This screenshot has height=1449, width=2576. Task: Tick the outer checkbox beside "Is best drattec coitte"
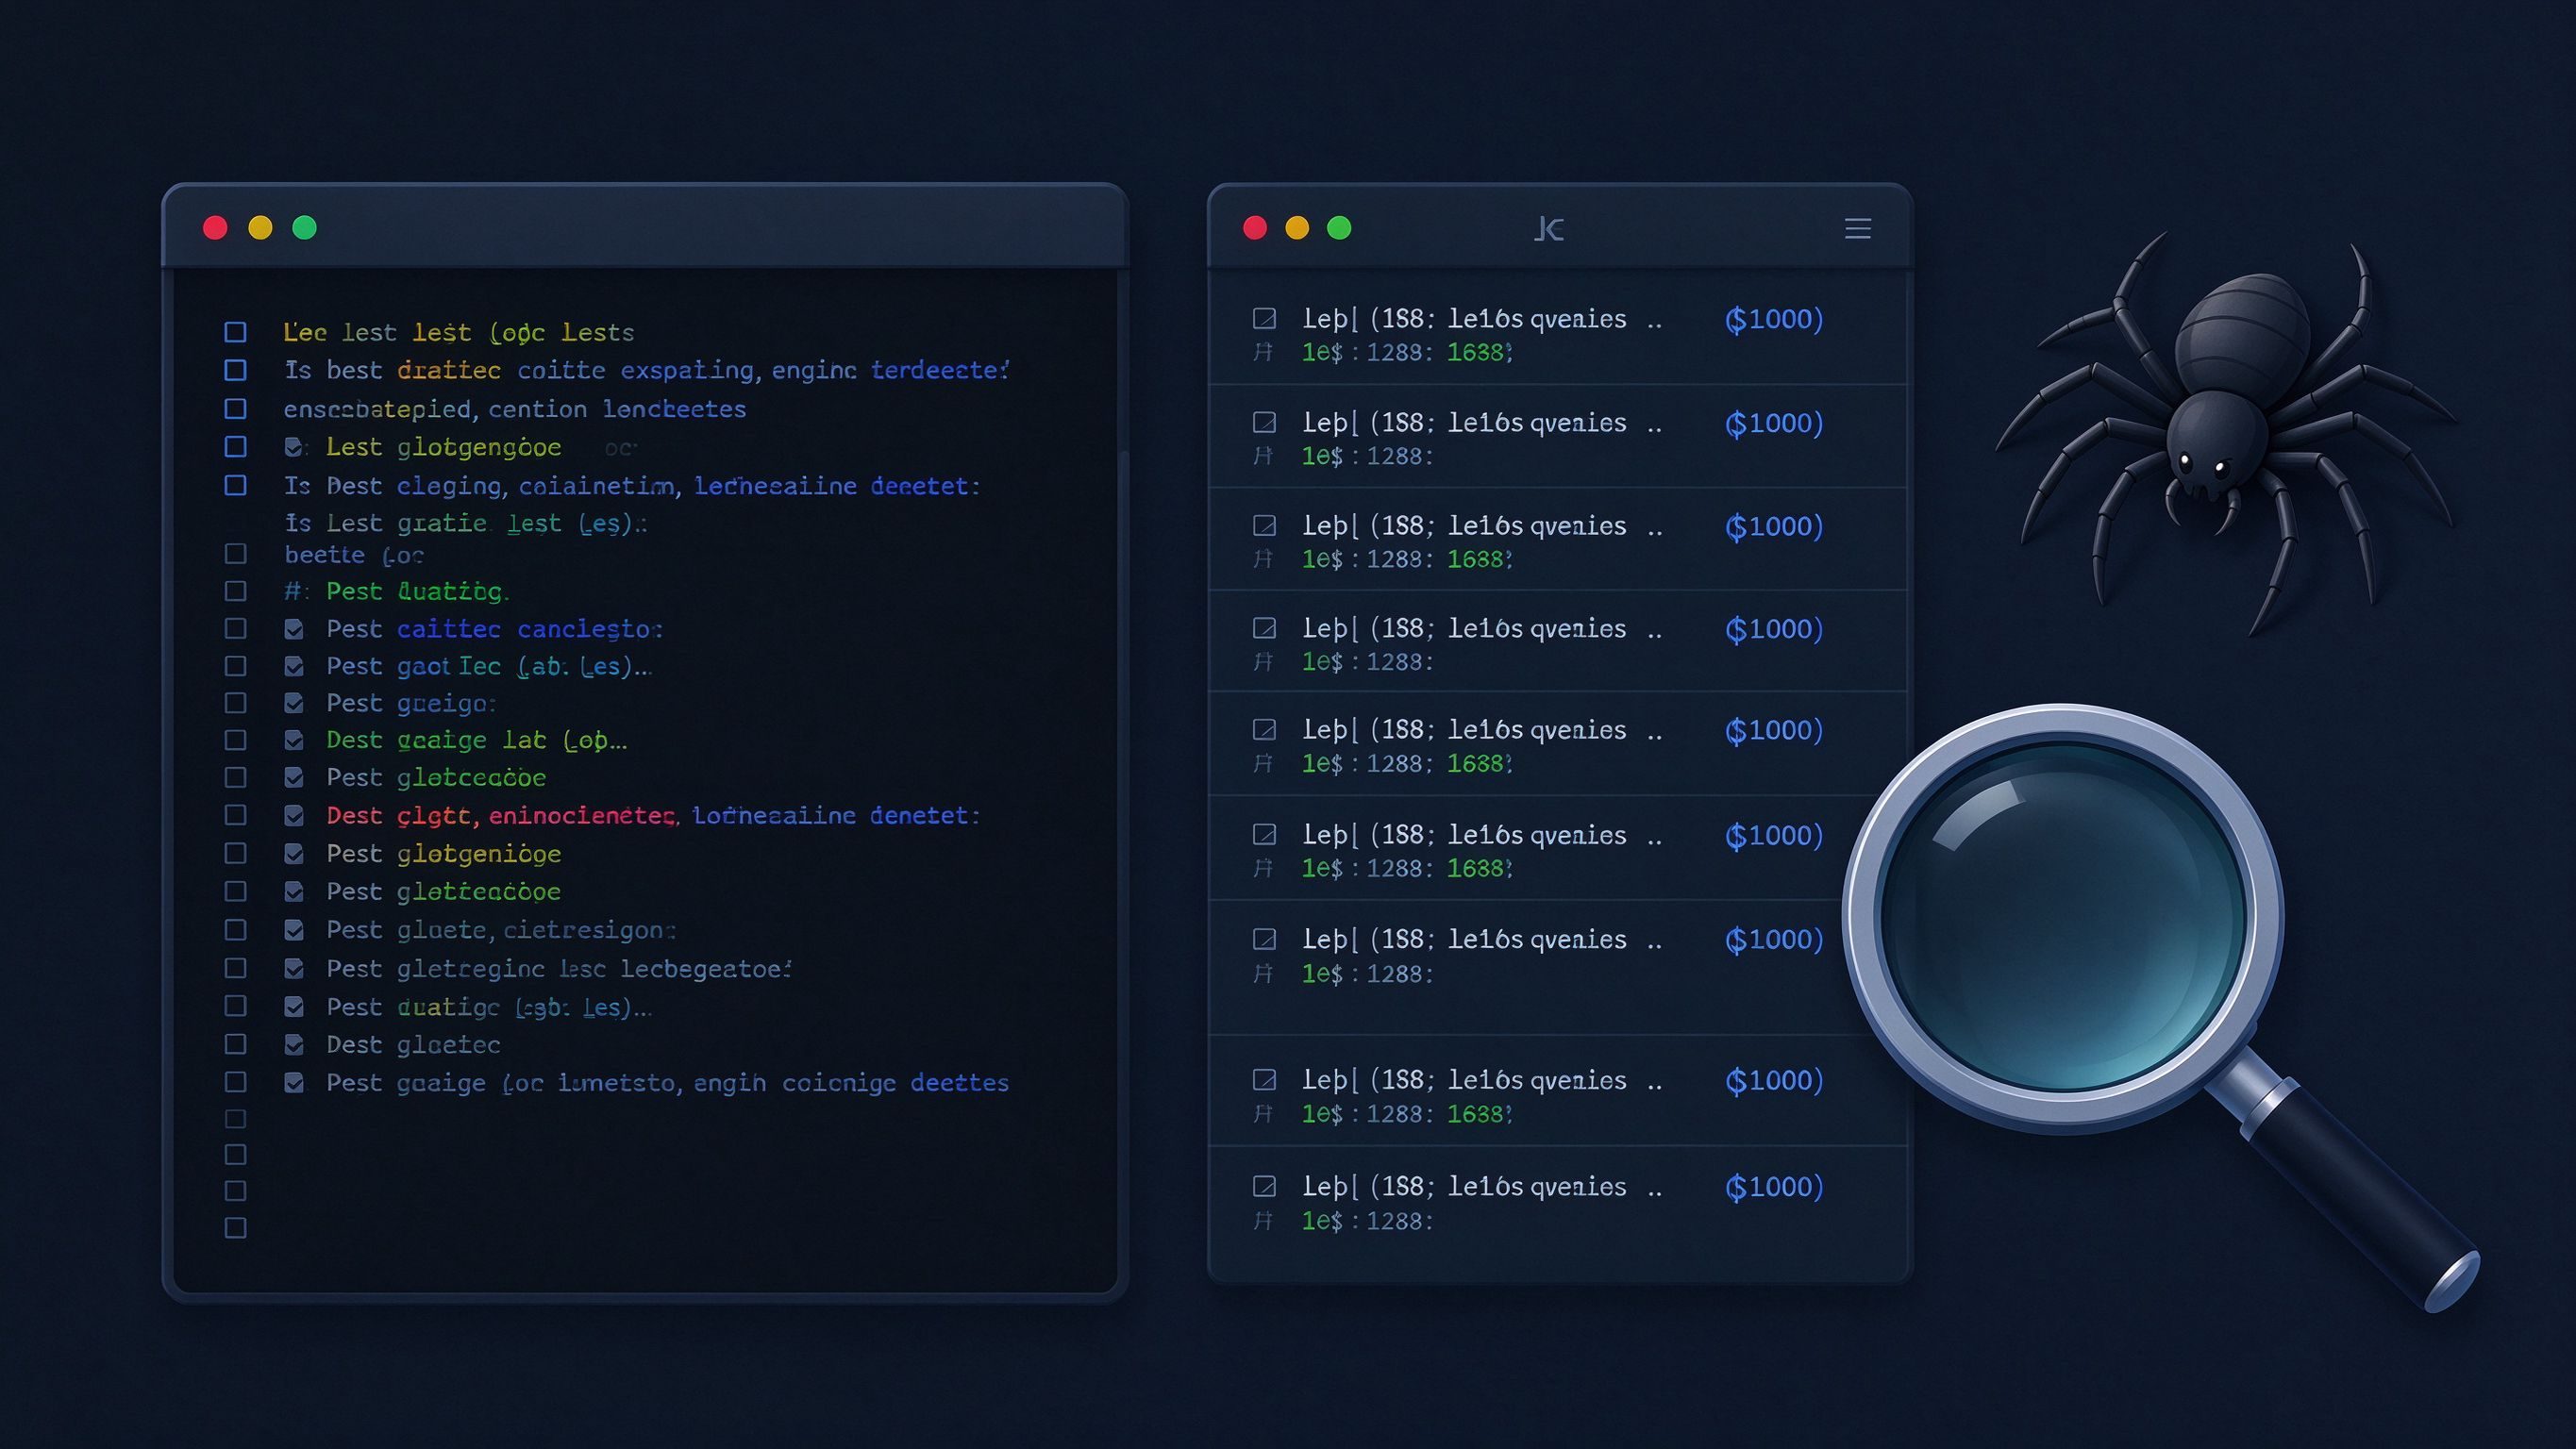(235, 370)
